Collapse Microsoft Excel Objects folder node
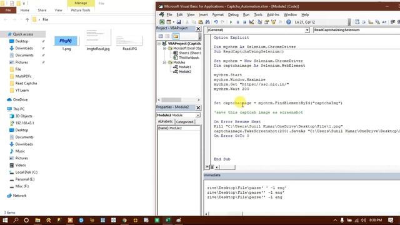 [164, 48]
